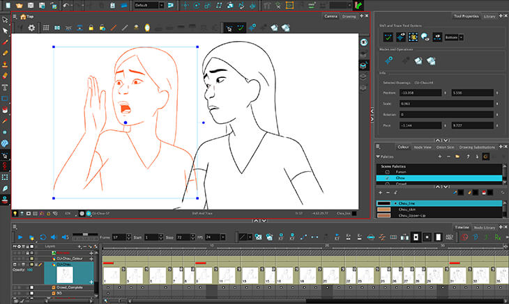
Task: Open the dropdown arrow next to Undo
Action: coord(72,6)
